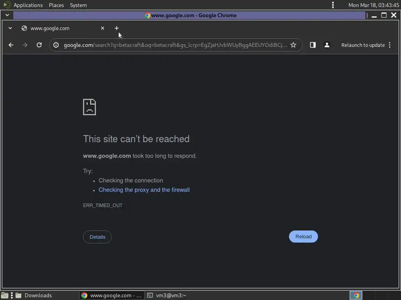Maximize the Chrome window
Screen dimensions: 401x300
click(384, 15)
